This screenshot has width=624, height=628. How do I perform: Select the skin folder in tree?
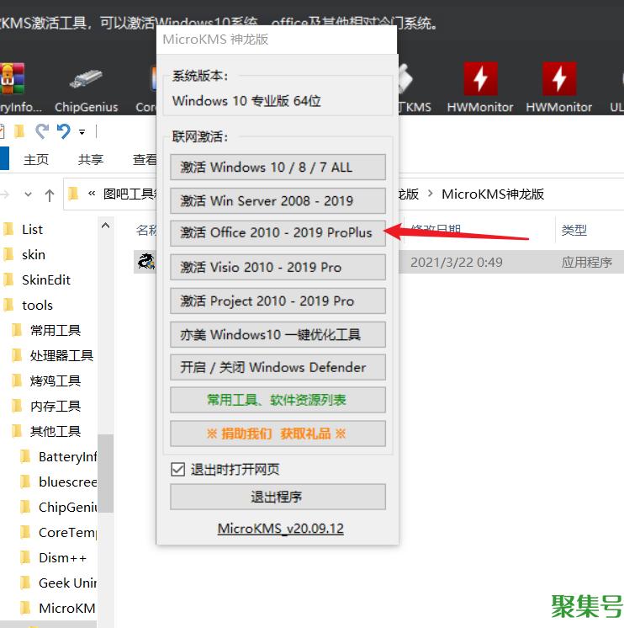coord(33,255)
